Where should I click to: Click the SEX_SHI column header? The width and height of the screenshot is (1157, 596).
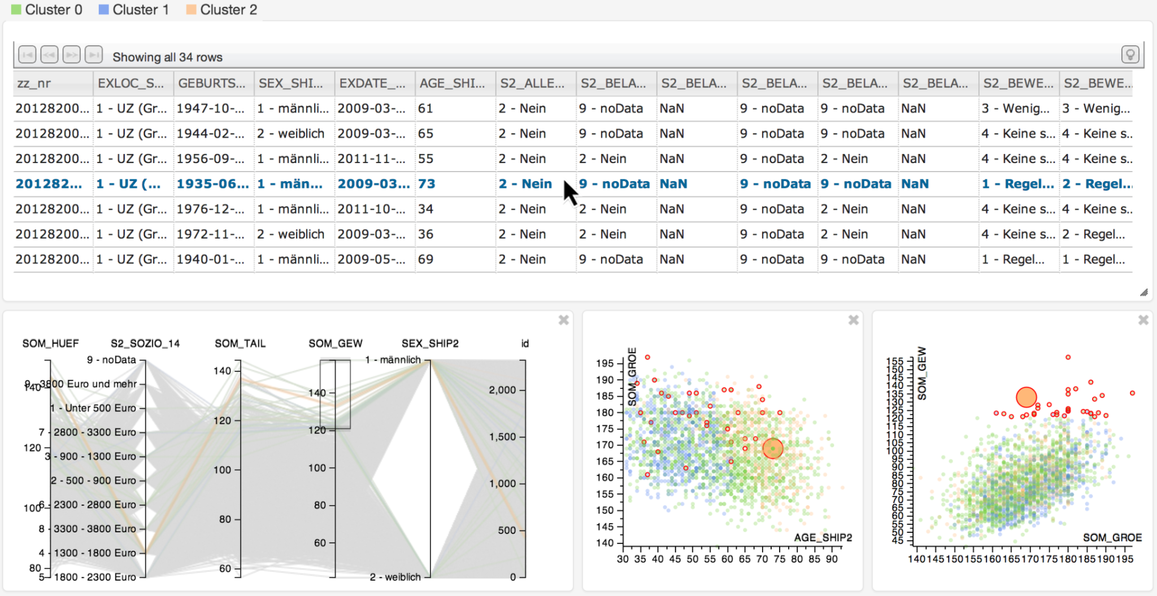[293, 83]
